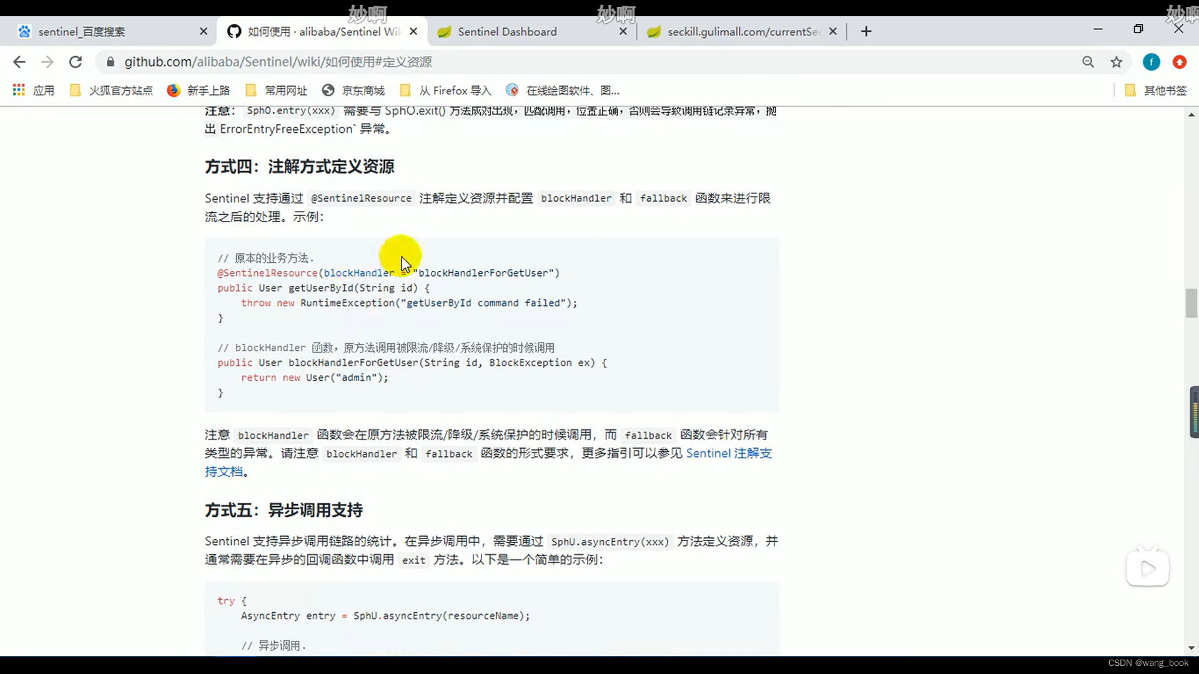Click the zoom magnifier icon in the address bar
Viewport: 1199px width, 674px height.
coord(1088,62)
